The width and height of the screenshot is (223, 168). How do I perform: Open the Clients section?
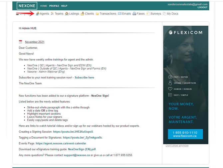[x=89, y=14]
